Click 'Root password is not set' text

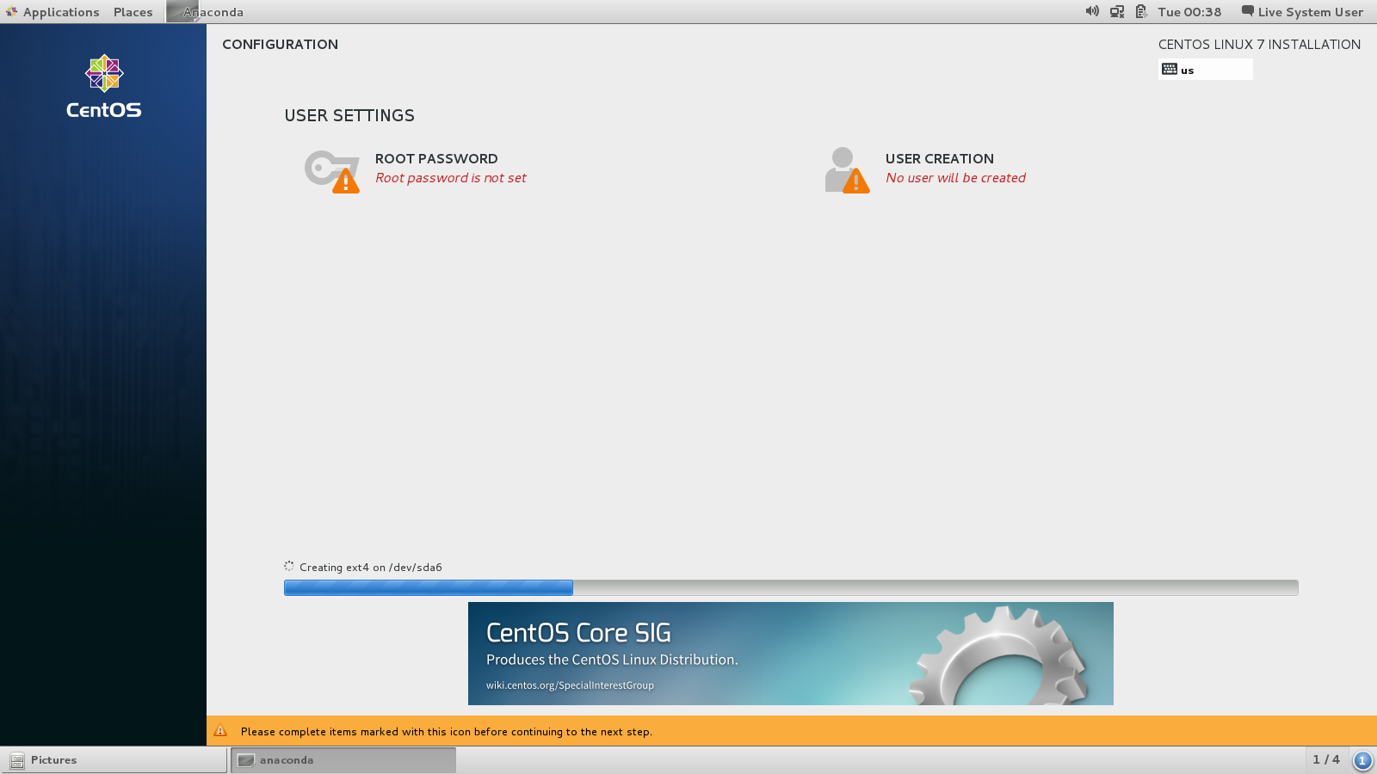tap(451, 178)
